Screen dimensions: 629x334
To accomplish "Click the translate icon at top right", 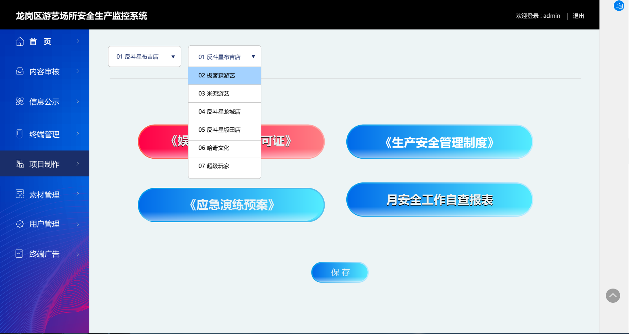I will pyautogui.click(x=619, y=6).
